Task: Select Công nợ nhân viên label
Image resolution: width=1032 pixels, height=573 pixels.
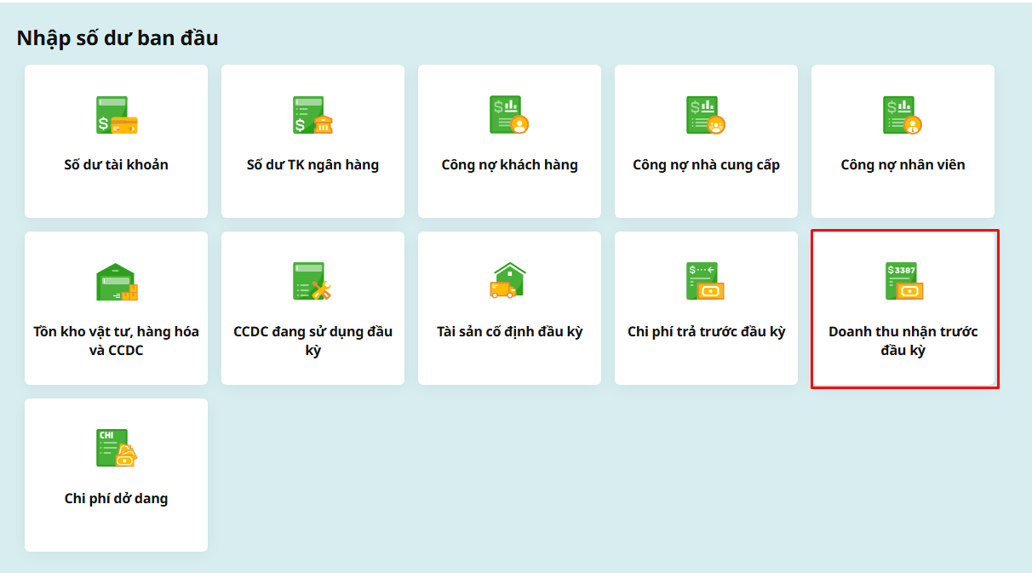Action: pyautogui.click(x=903, y=165)
